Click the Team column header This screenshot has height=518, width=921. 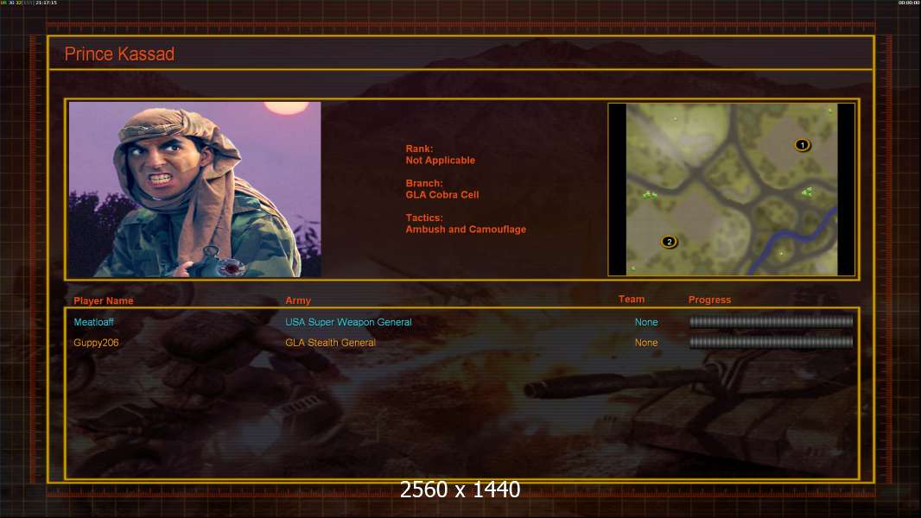(x=632, y=300)
